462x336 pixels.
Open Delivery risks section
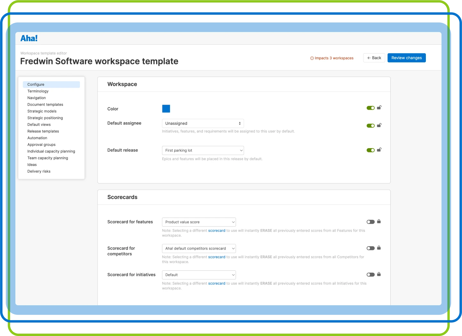39,172
